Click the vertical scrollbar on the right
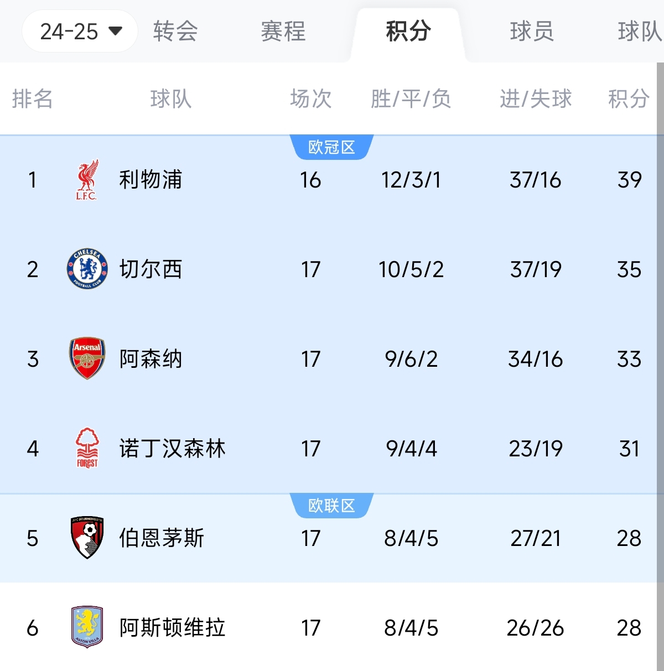This screenshot has height=671, width=664. 660,332
